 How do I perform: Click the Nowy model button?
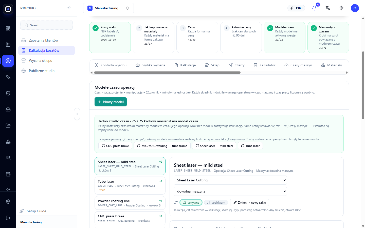coord(111,102)
